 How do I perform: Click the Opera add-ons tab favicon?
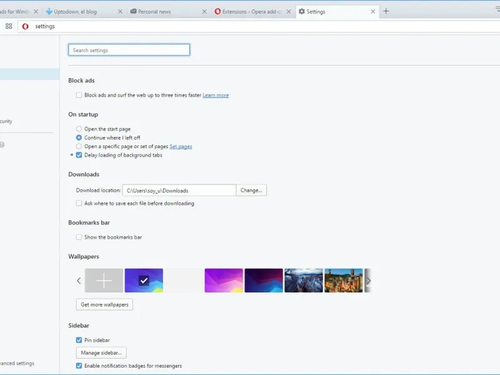pos(217,11)
